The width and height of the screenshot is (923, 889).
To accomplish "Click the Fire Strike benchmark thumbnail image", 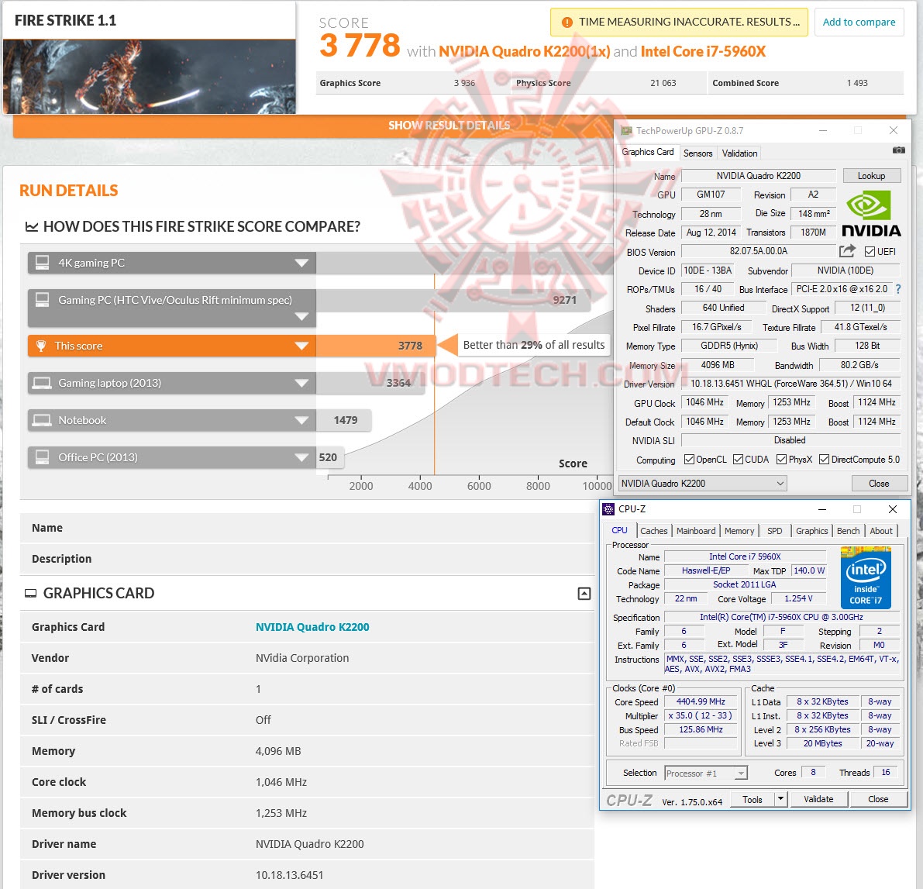I will point(149,77).
